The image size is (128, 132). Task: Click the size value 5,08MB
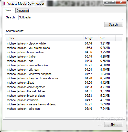pos(105,96)
